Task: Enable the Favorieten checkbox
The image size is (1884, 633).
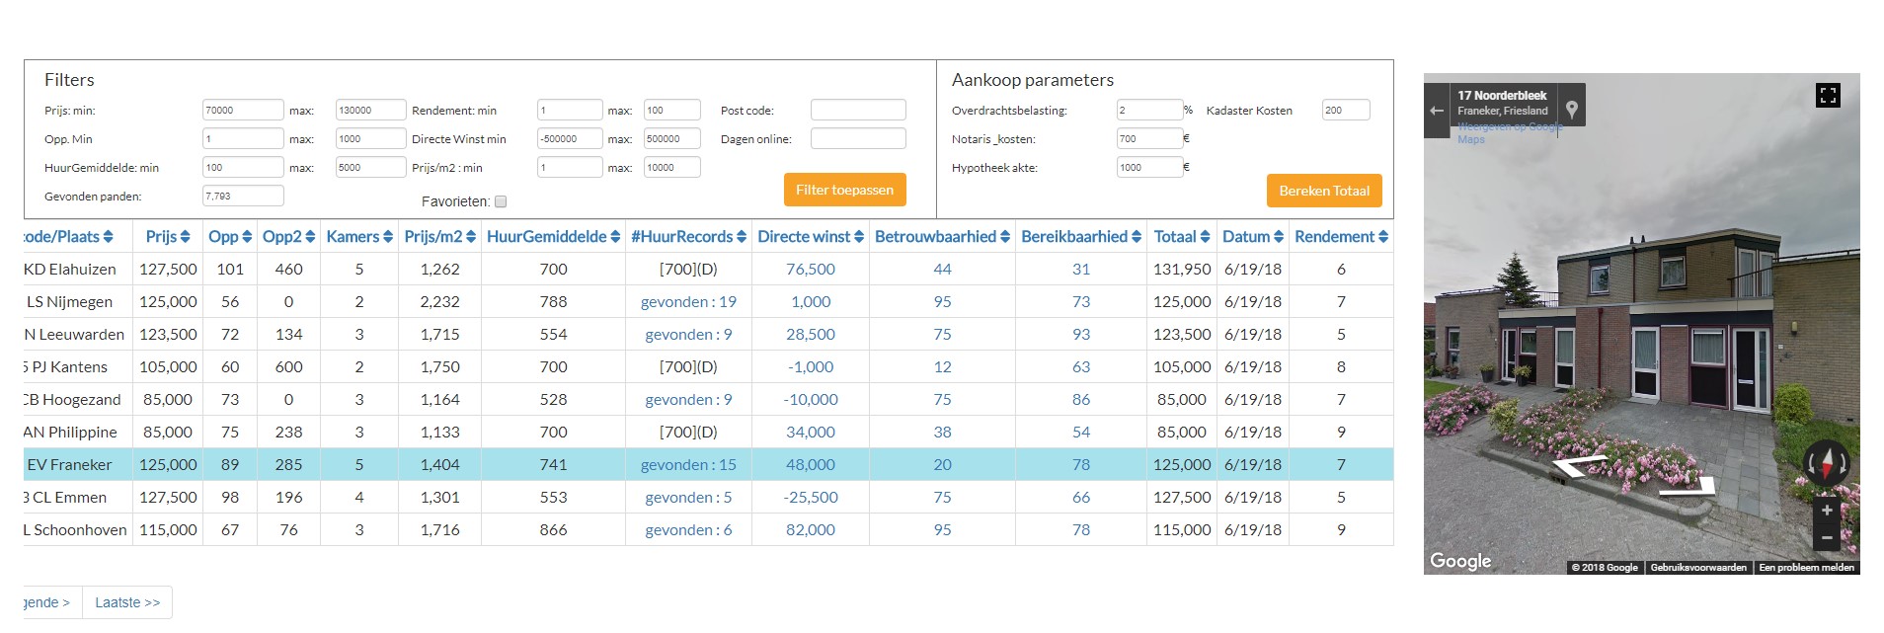Action: point(501,201)
